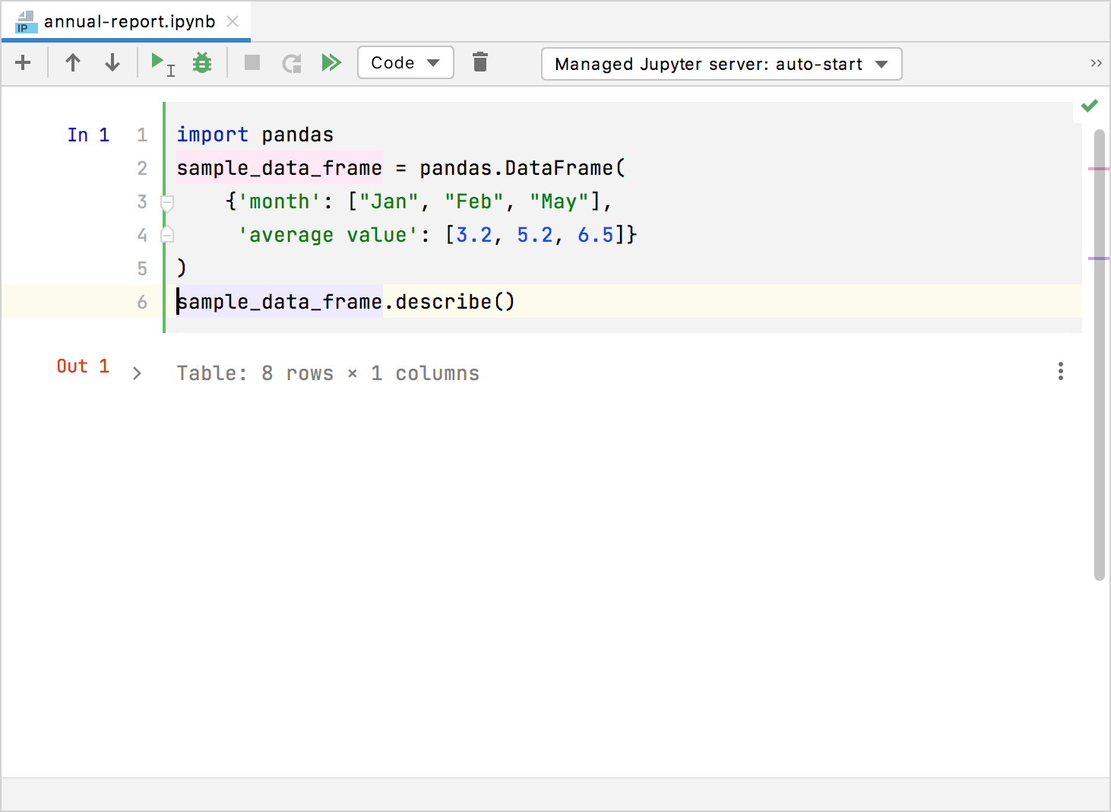Add a new cell with plus icon
This screenshot has height=812, width=1111.
23,62
